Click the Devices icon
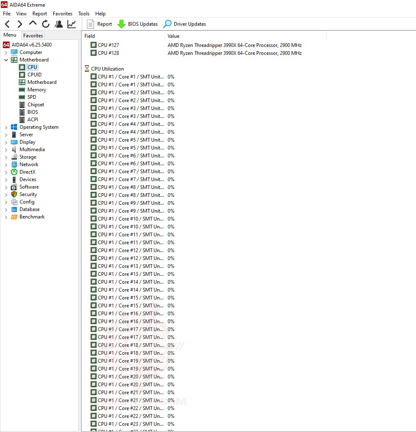This screenshot has height=432, width=416. [14, 179]
